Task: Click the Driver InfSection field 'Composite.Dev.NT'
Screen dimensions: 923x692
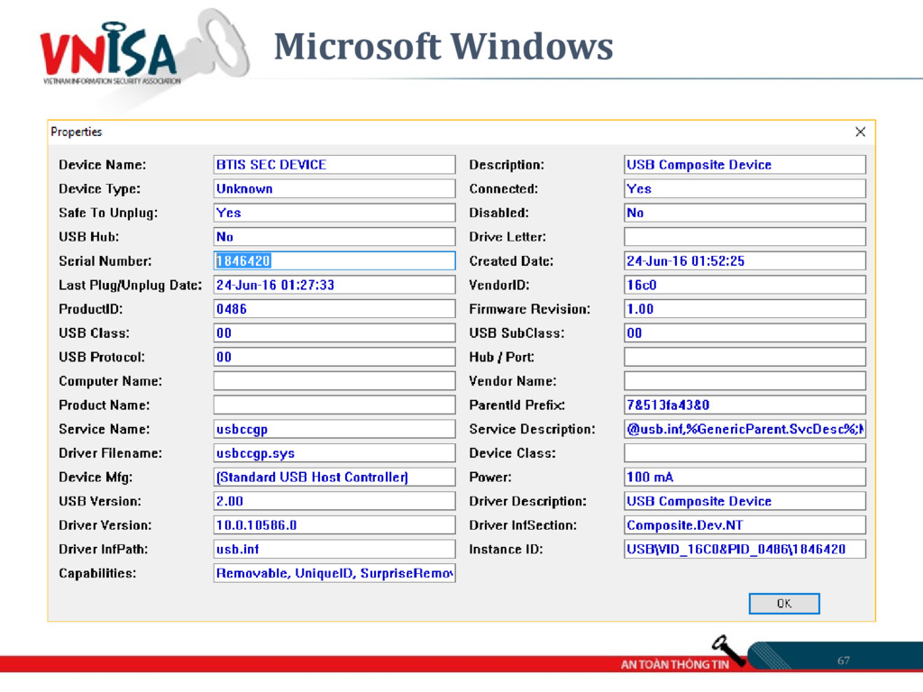Action: tap(745, 525)
